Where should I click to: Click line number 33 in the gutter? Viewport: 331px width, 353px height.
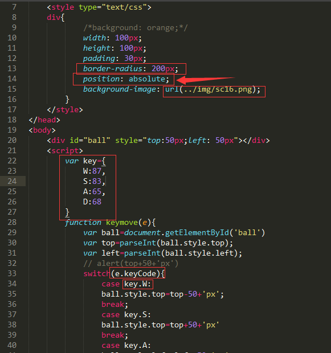click(12, 273)
